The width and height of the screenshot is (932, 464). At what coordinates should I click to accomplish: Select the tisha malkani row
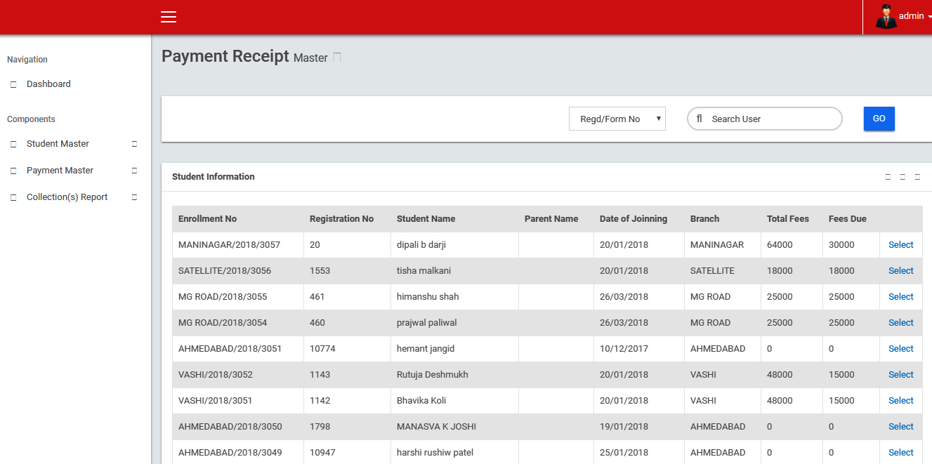coord(900,271)
